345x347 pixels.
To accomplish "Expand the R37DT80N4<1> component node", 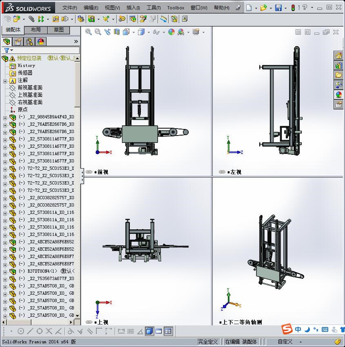I will pos(5,272).
